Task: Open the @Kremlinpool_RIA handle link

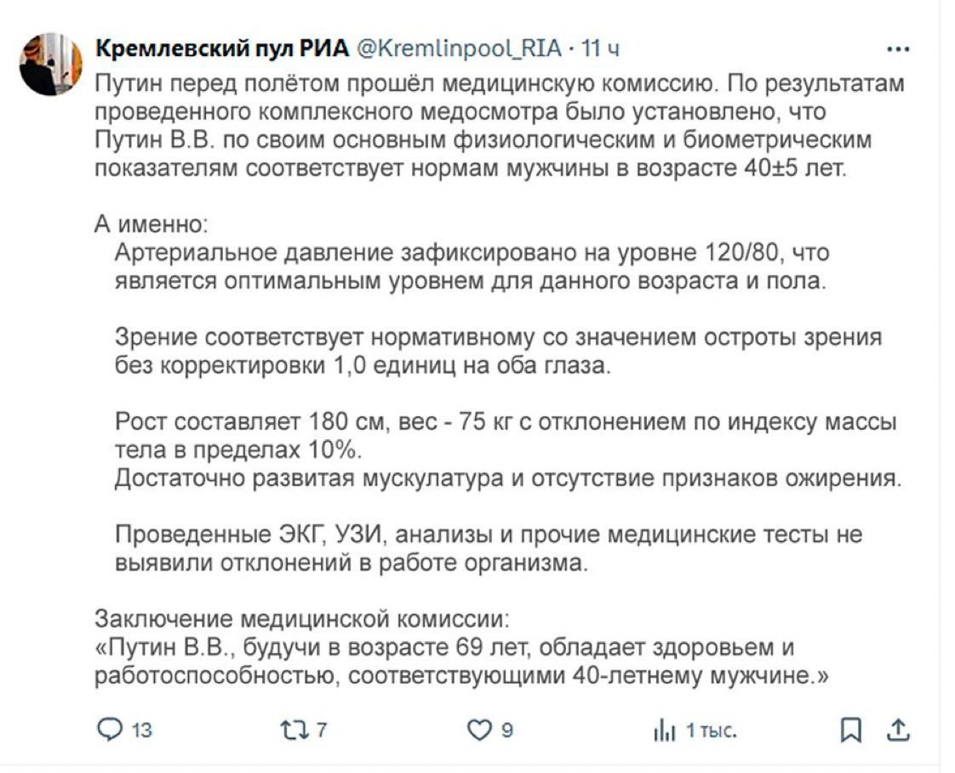Action: (457, 49)
